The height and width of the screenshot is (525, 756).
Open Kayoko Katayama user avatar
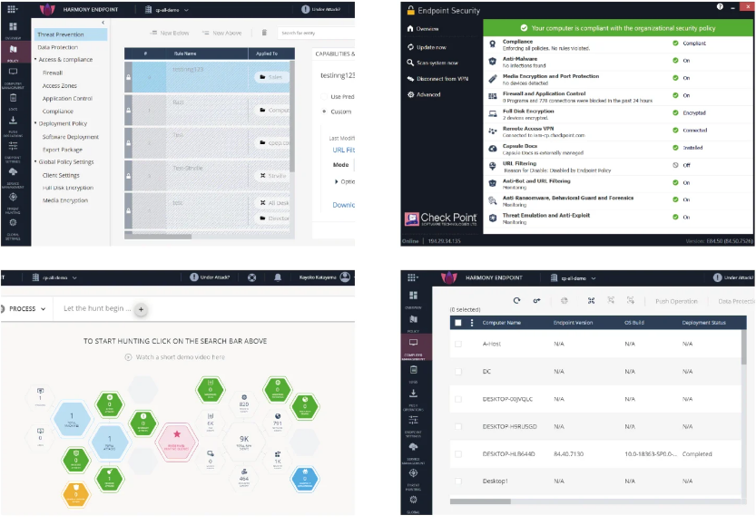(345, 277)
